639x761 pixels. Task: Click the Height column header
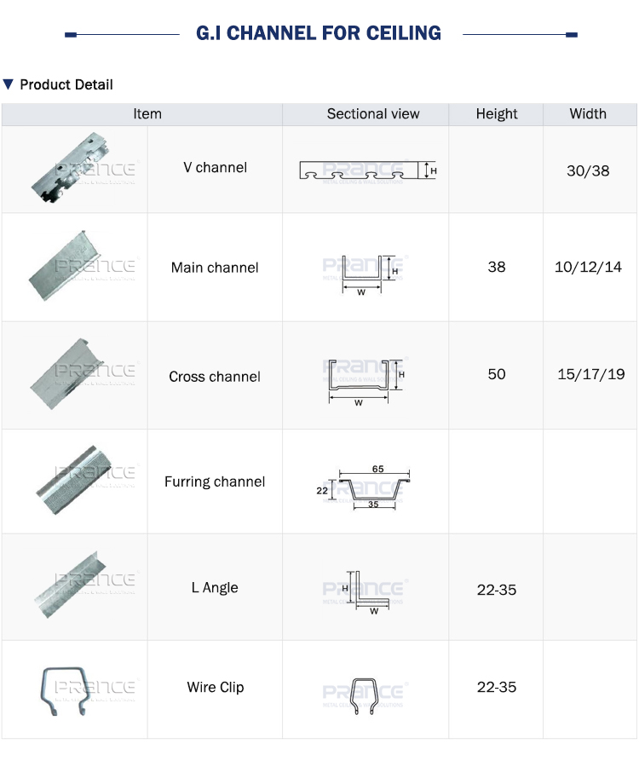coord(497,114)
